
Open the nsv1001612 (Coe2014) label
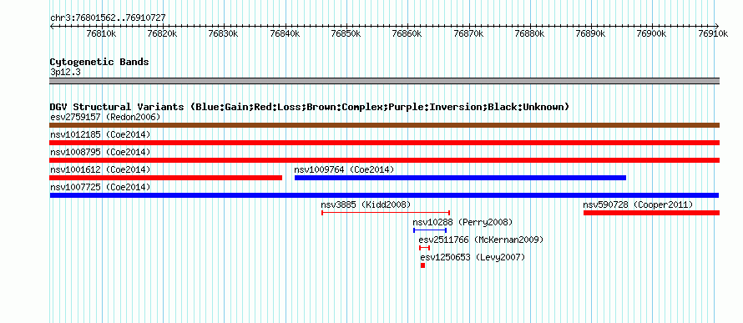(x=100, y=169)
